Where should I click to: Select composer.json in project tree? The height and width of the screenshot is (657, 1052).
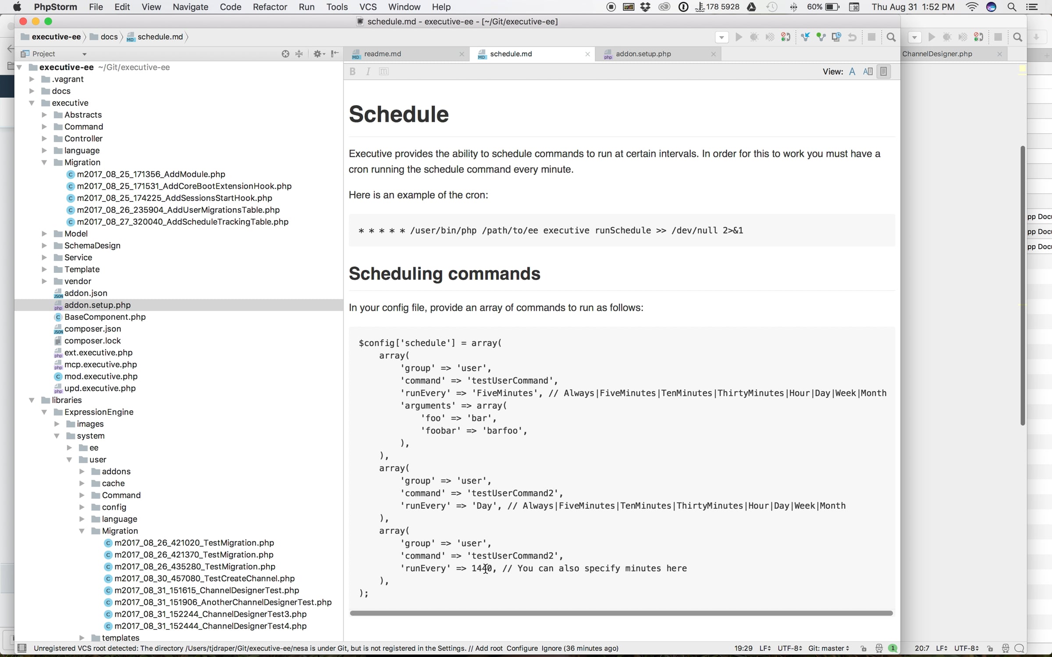[x=92, y=329]
